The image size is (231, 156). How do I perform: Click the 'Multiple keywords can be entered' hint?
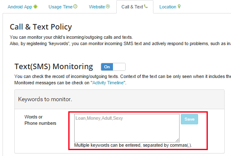[x=133, y=145]
